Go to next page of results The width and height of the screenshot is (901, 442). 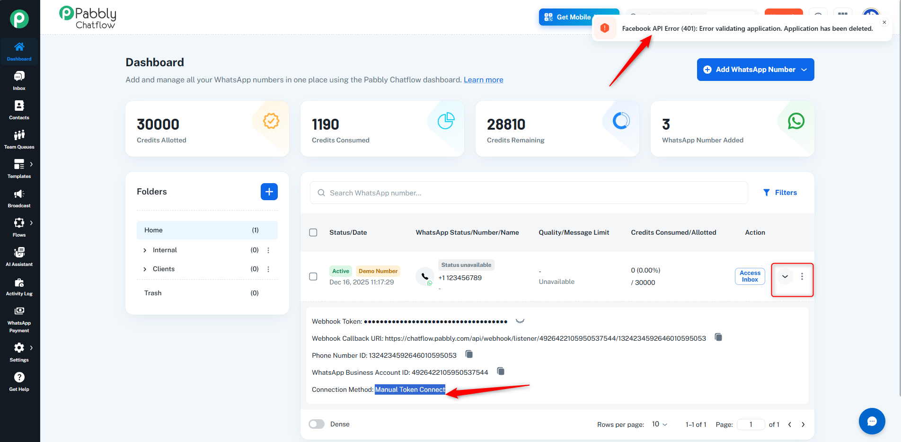point(803,424)
